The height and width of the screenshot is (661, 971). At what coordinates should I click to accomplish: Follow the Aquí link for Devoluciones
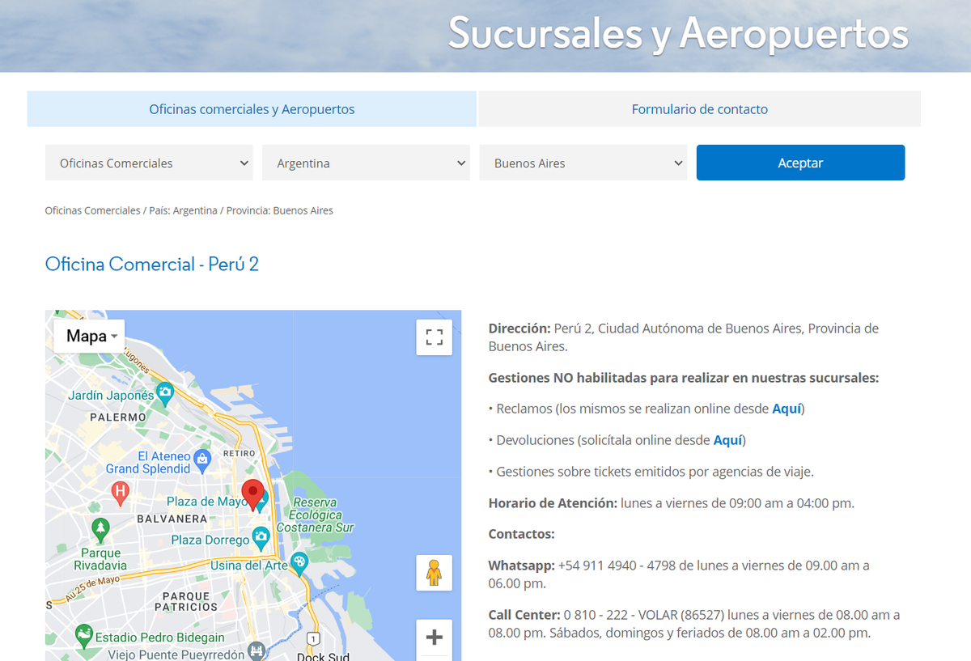pyautogui.click(x=727, y=440)
